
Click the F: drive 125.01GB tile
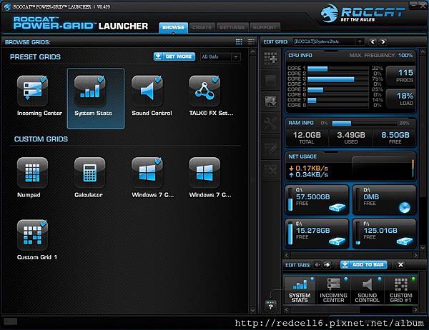click(384, 234)
